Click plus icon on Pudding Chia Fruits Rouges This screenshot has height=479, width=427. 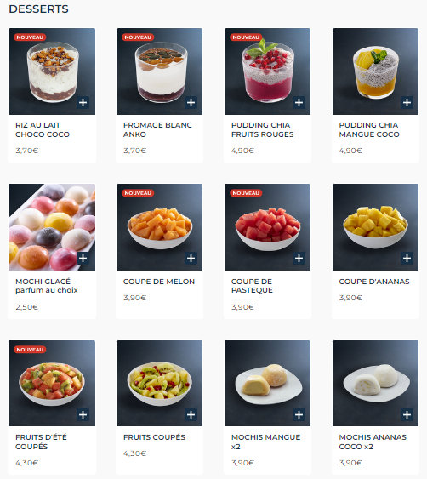299,103
